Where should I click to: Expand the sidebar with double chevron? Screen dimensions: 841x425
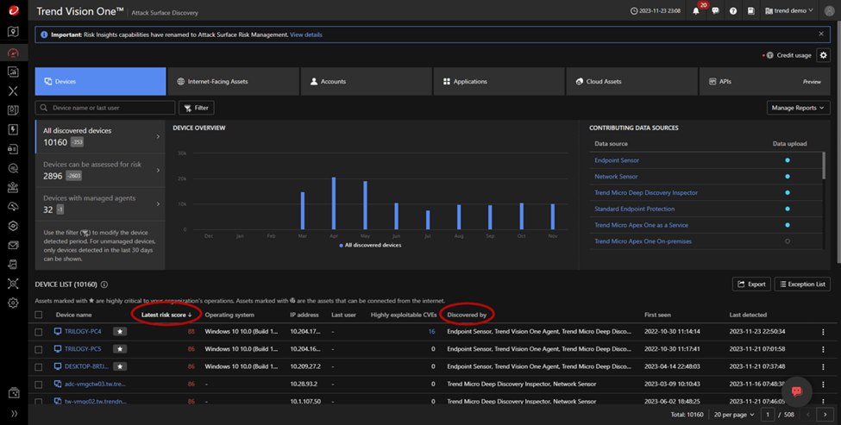14,413
